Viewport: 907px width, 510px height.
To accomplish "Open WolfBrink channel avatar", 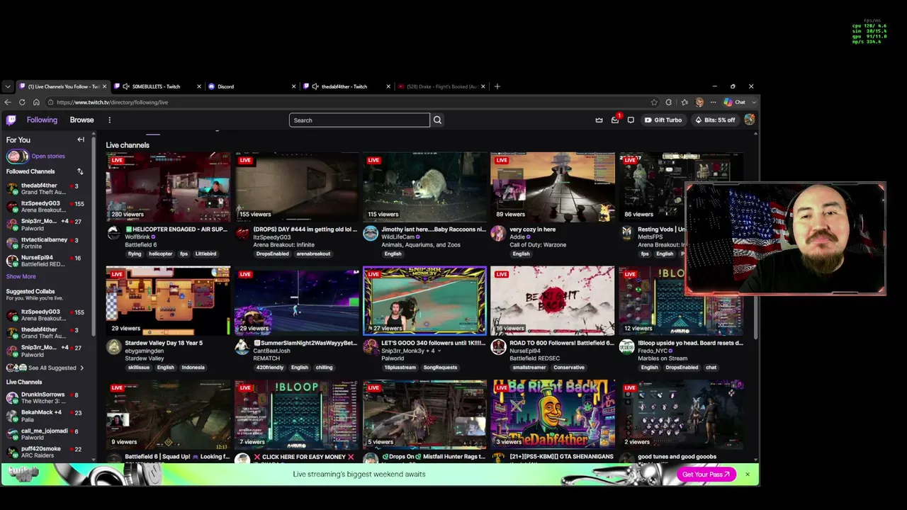I will coord(114,233).
